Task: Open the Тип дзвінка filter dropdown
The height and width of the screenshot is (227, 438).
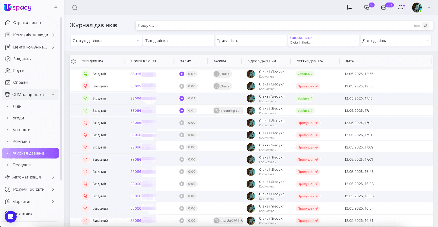Action: pos(178,41)
